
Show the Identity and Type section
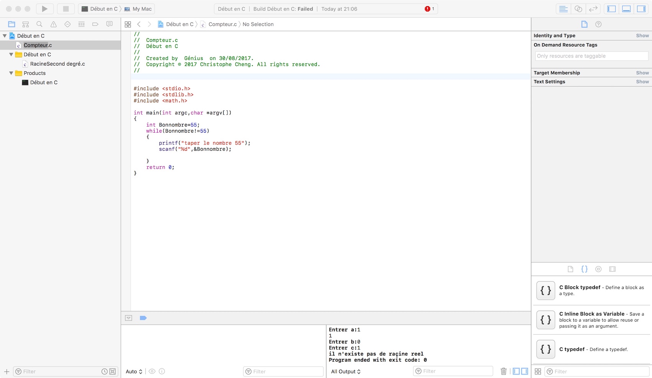coord(642,36)
